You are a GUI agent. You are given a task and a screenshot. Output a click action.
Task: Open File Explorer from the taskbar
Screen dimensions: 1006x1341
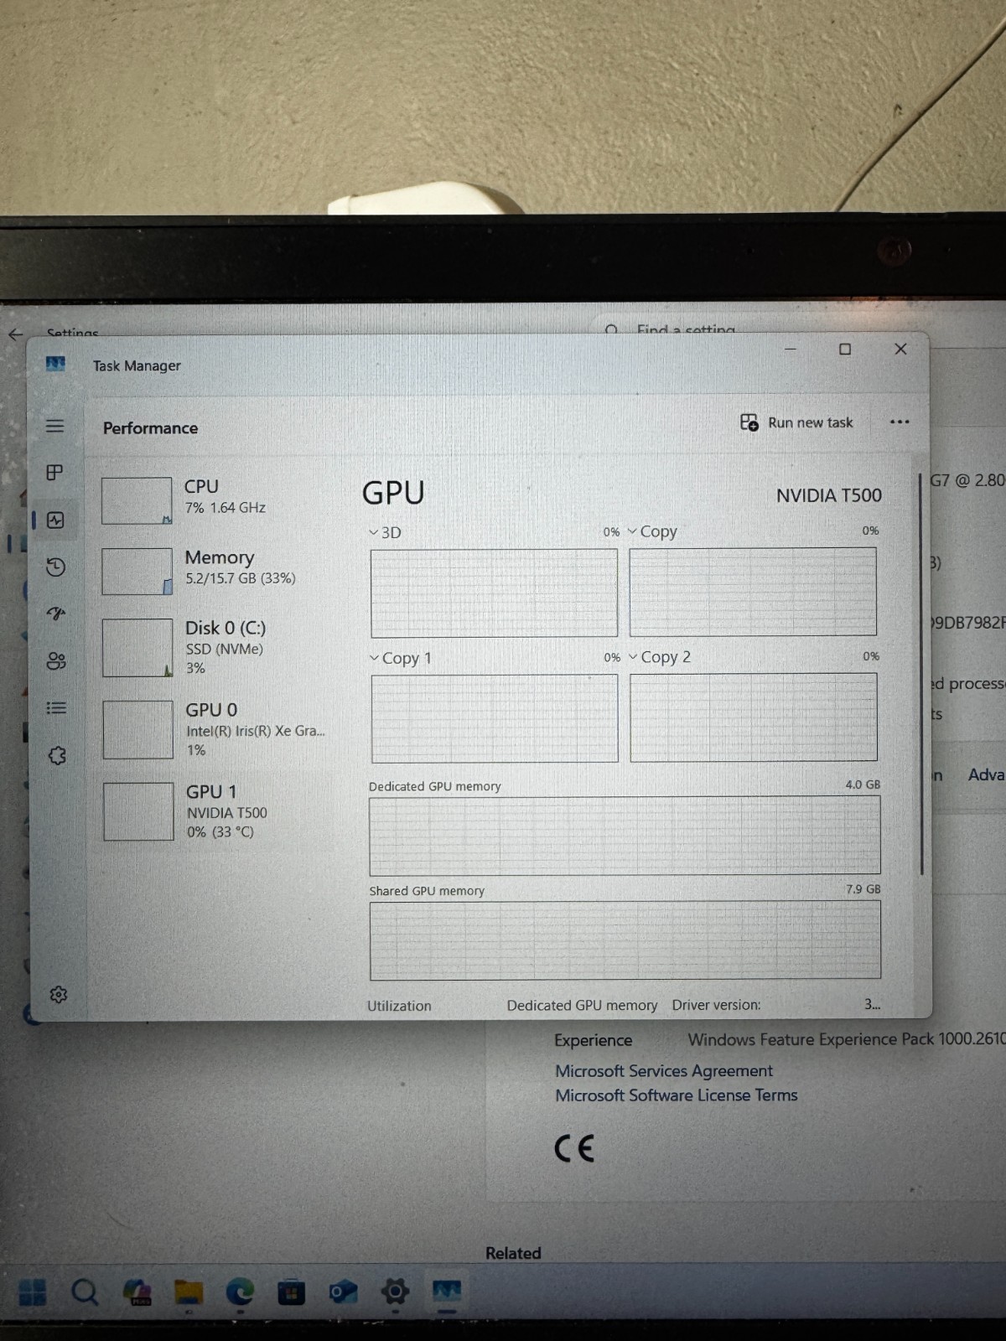pyautogui.click(x=189, y=1293)
